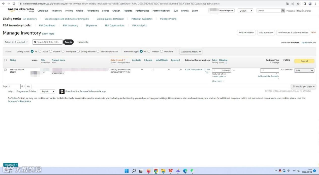Screen dimensions: 319x175
Task: Click the inventory Search button
Action: [68, 42]
